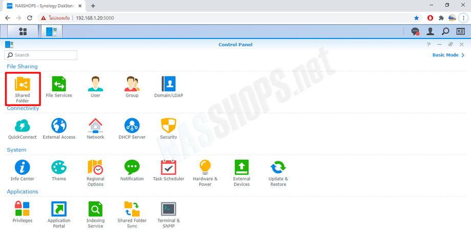The height and width of the screenshot is (251, 471).
Task: Open Control Panel help question mark
Action: point(429,45)
